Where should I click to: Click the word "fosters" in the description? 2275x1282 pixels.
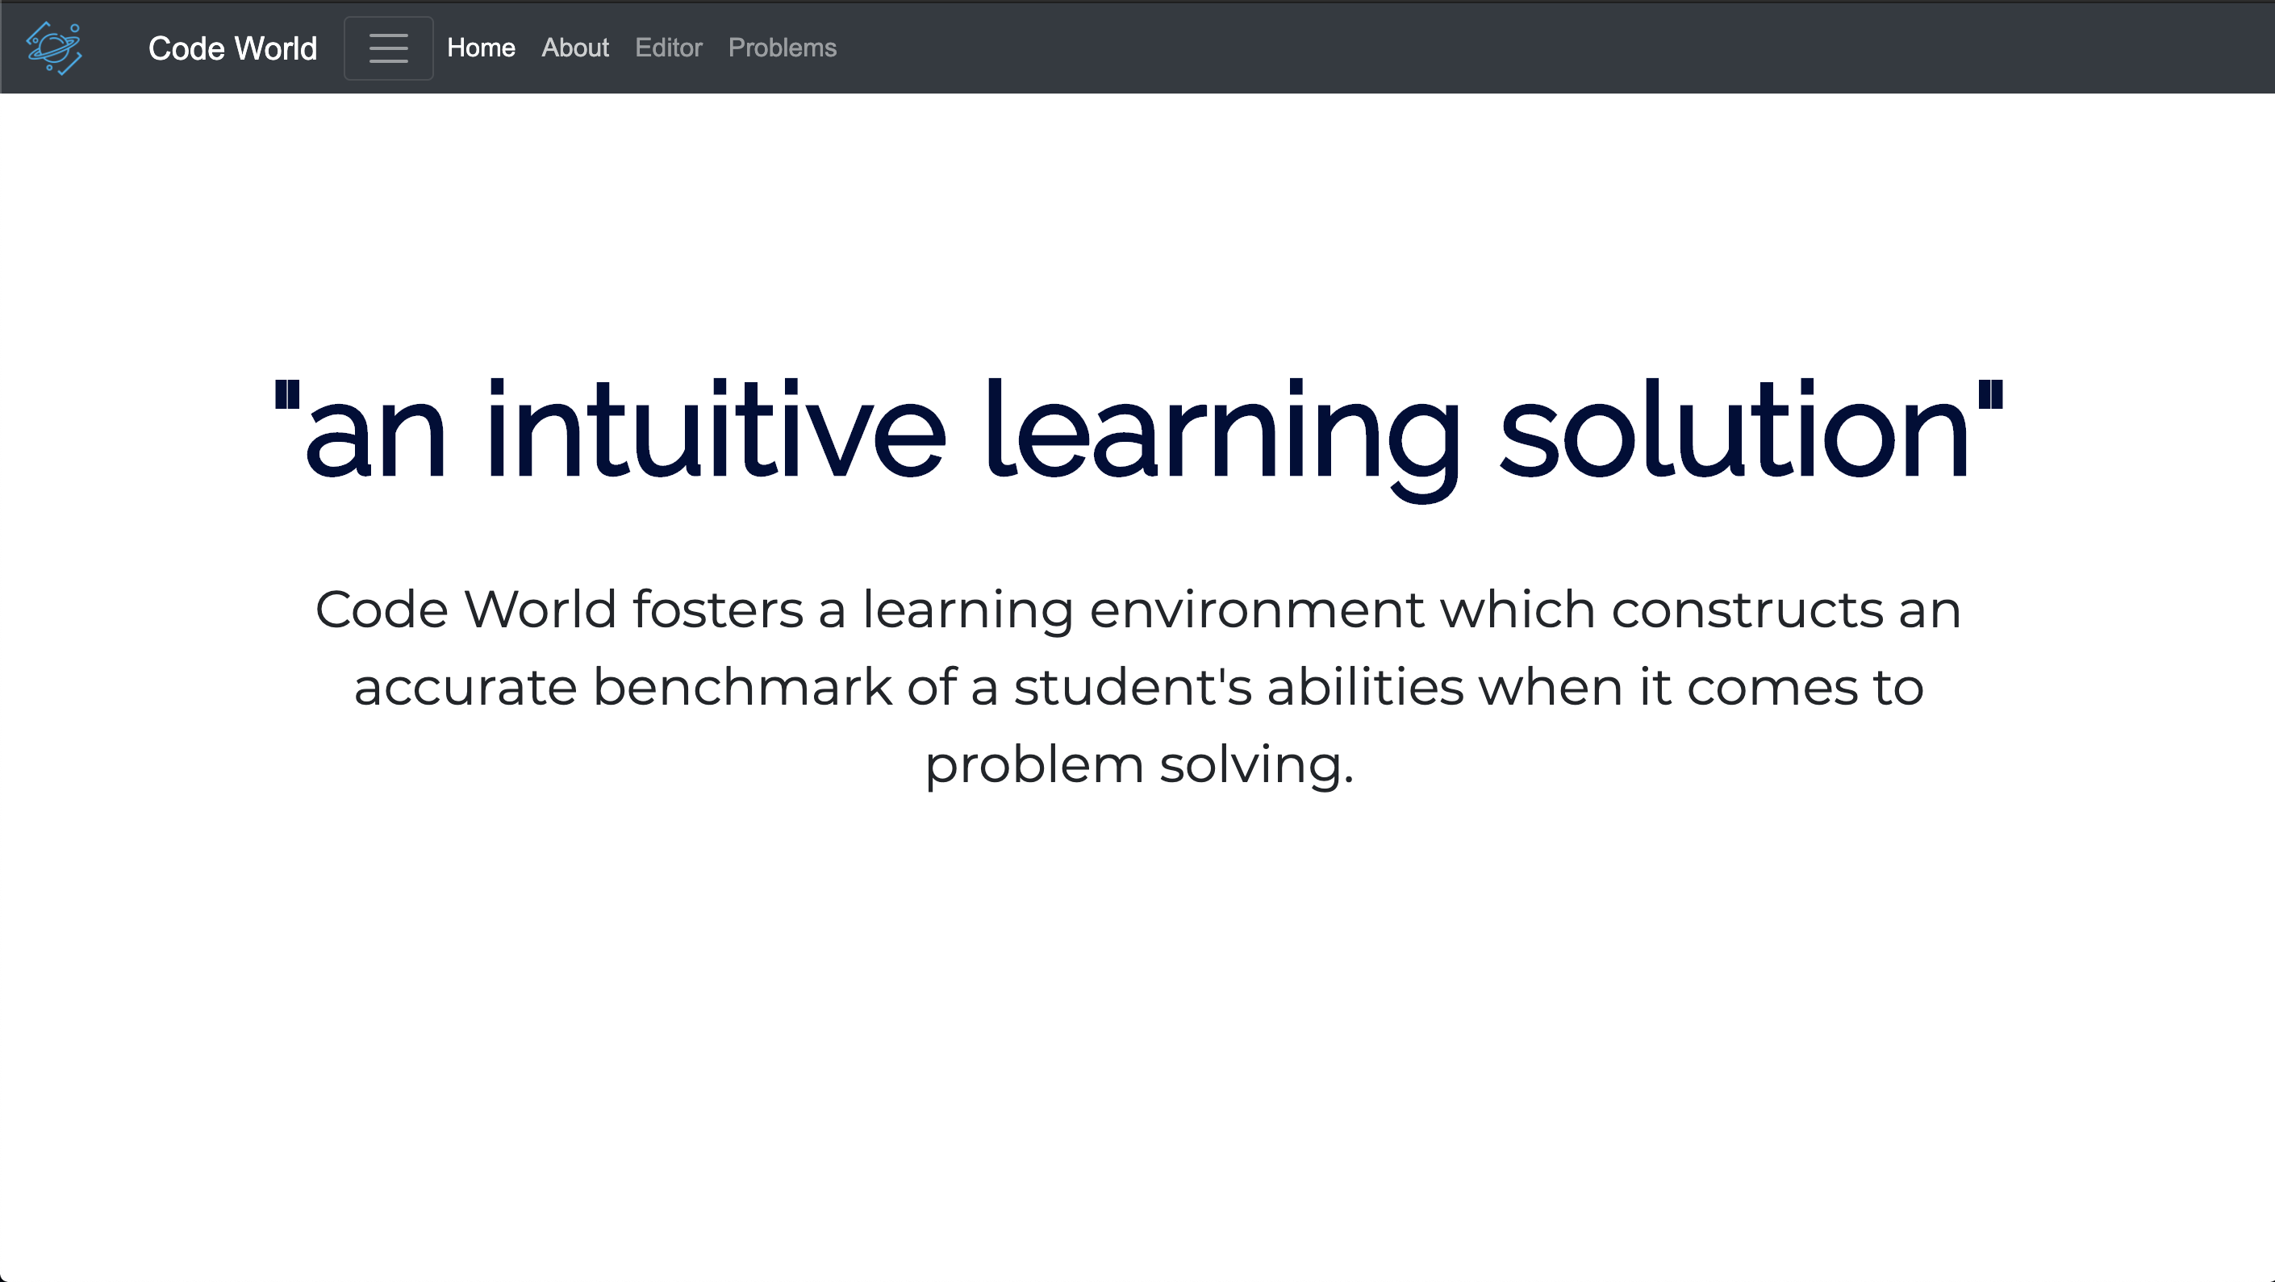(x=717, y=610)
